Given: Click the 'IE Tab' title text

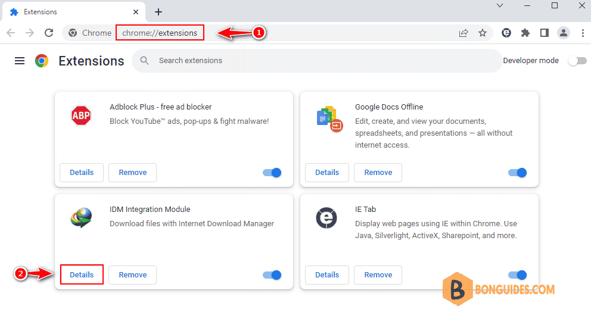Looking at the screenshot, I should (x=366, y=210).
